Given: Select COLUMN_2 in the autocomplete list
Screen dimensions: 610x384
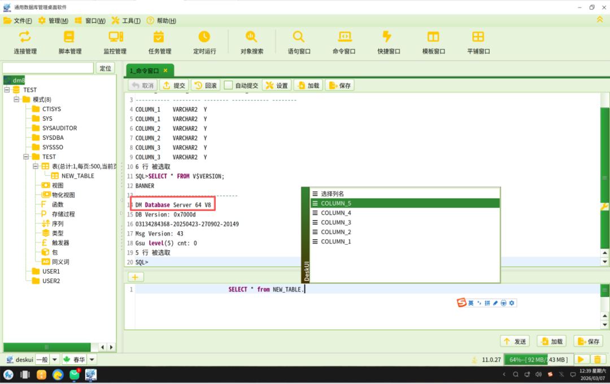Looking at the screenshot, I should (x=404, y=232).
